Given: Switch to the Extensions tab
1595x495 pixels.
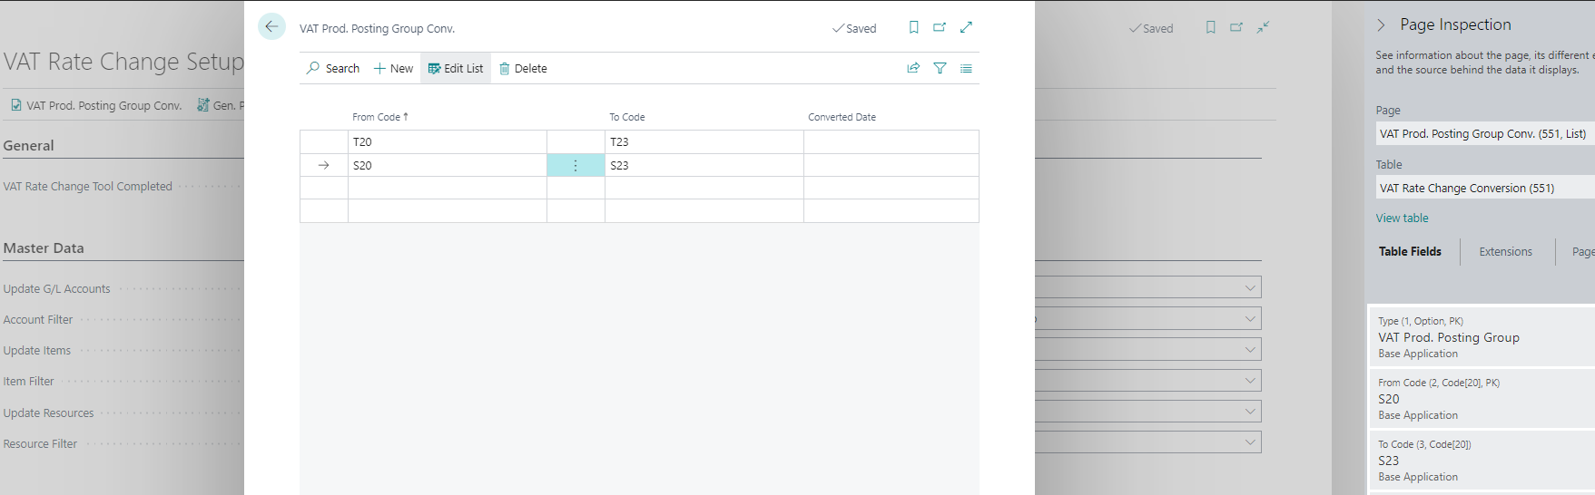Looking at the screenshot, I should (x=1505, y=252).
